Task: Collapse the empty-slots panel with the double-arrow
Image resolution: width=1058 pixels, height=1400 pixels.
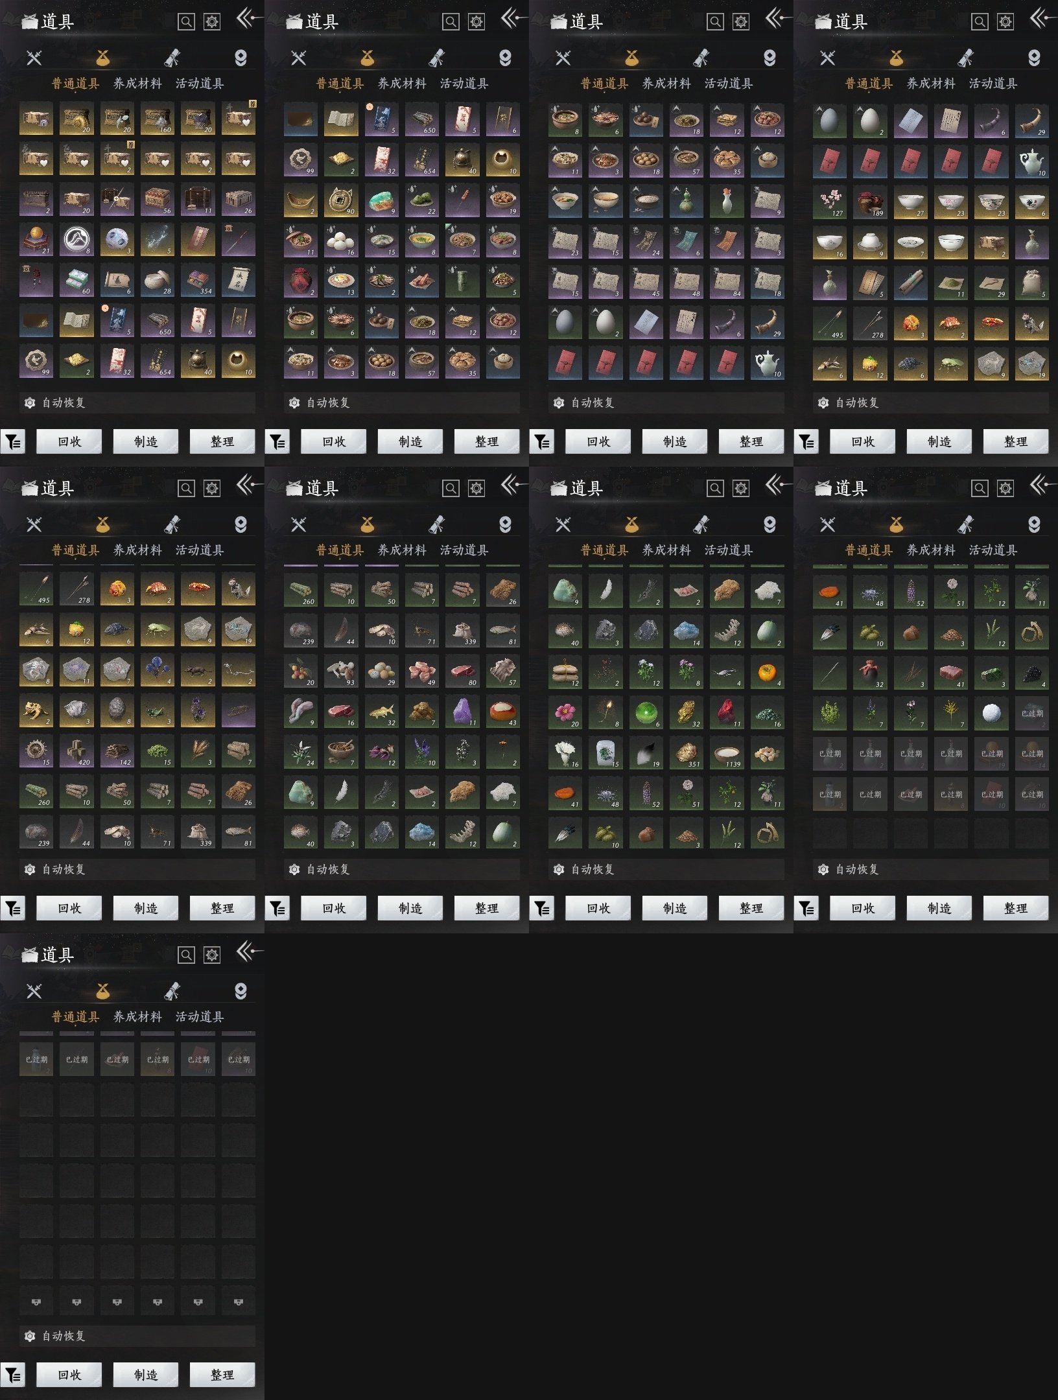Action: [x=249, y=952]
